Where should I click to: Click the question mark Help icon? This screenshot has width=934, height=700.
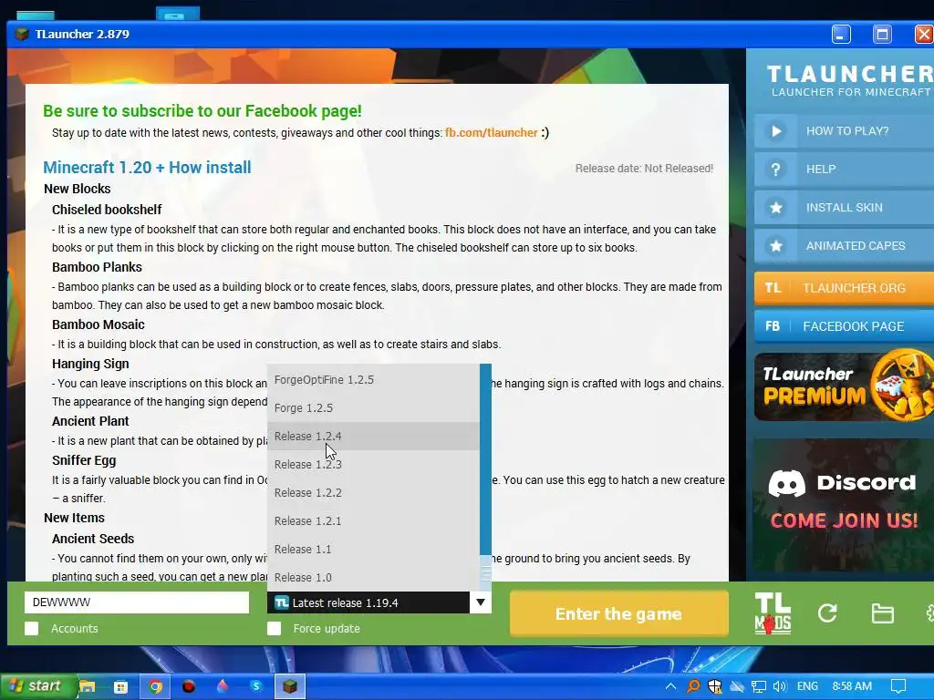775,170
